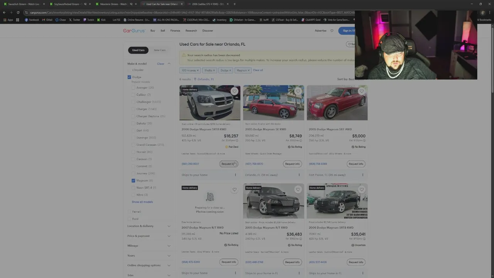Request info for $5,000 Magnum SXT
The height and width of the screenshot is (278, 494).
click(x=356, y=164)
